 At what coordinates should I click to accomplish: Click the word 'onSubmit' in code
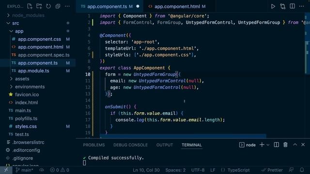115,107
